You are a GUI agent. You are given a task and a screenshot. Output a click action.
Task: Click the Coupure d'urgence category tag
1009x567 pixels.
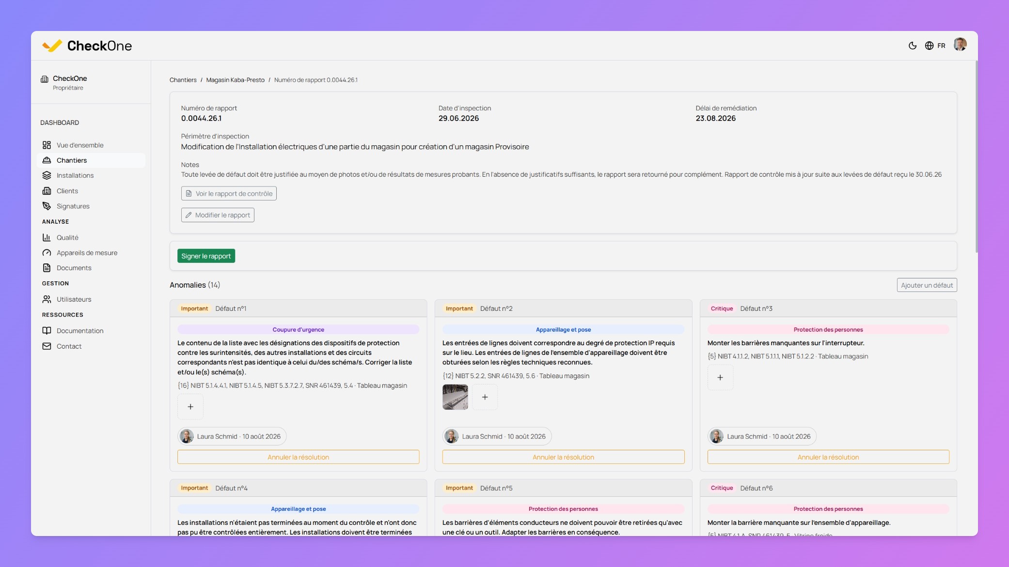tap(298, 330)
